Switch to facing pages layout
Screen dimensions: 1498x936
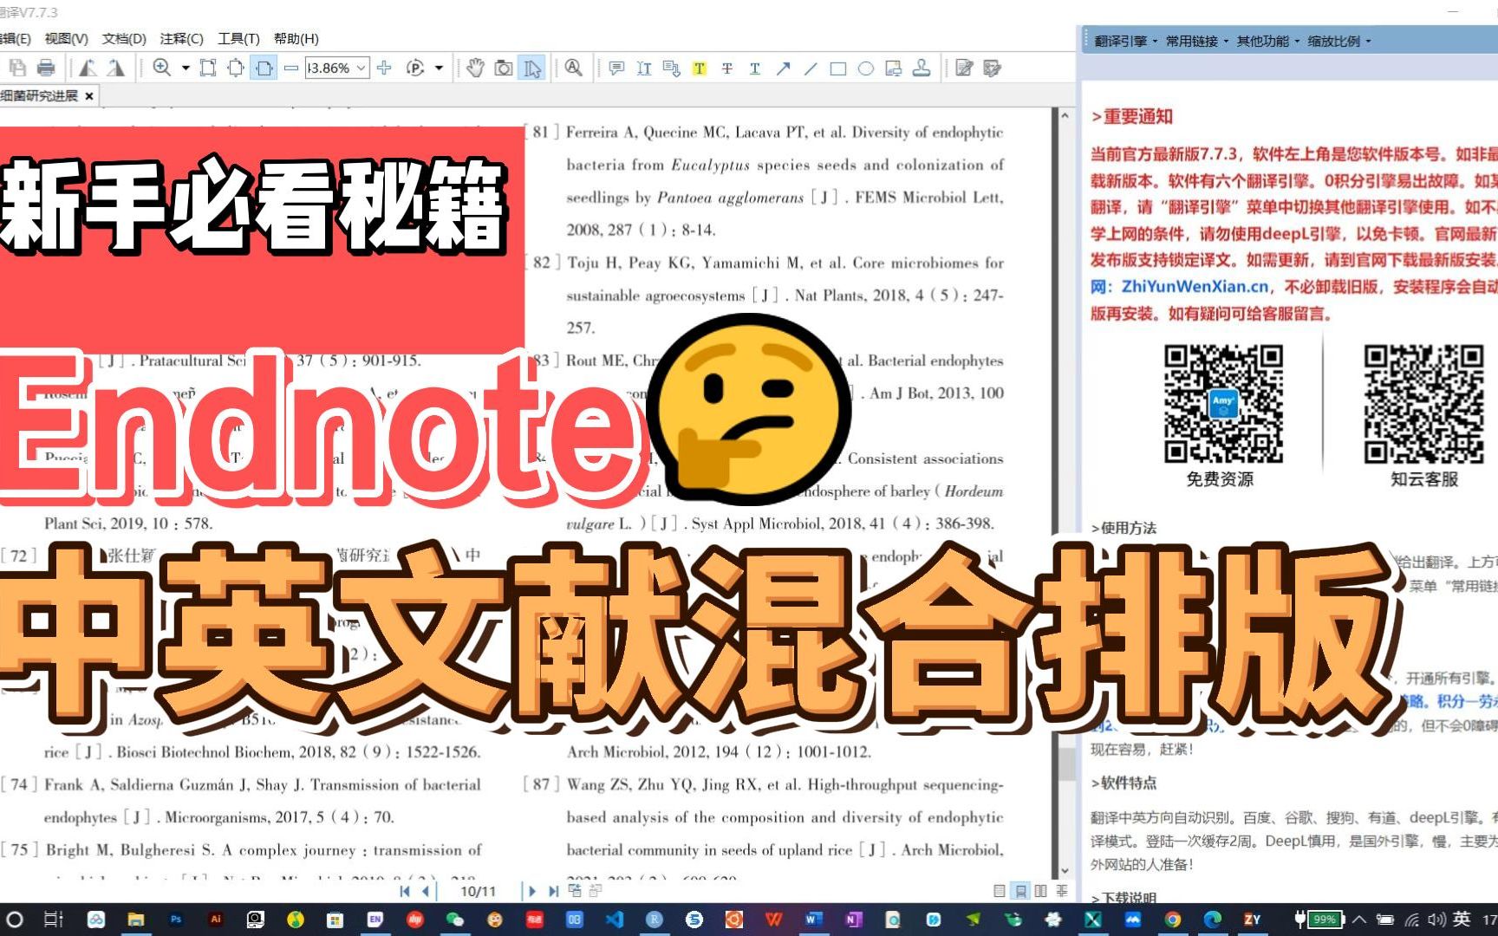coord(1041,891)
